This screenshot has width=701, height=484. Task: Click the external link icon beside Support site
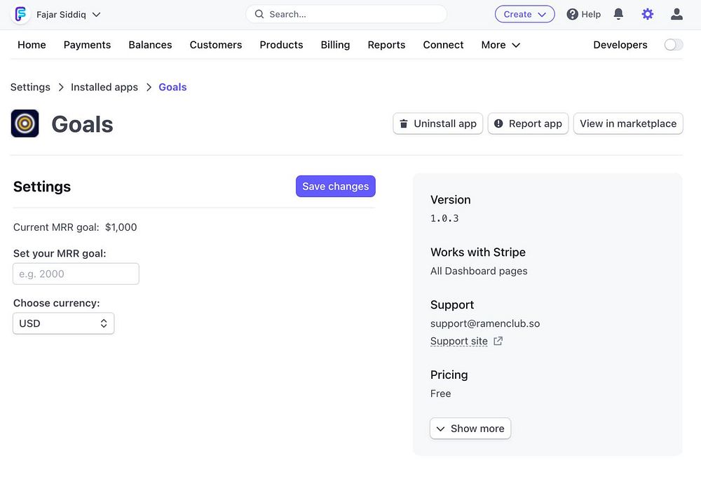point(498,341)
